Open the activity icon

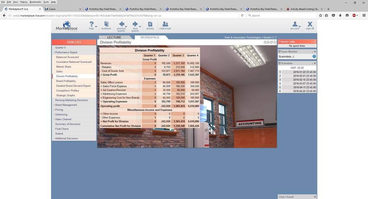point(150,25)
